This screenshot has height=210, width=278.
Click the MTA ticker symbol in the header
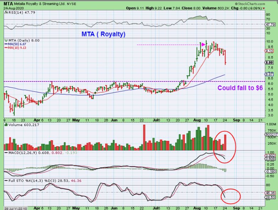click(8, 4)
